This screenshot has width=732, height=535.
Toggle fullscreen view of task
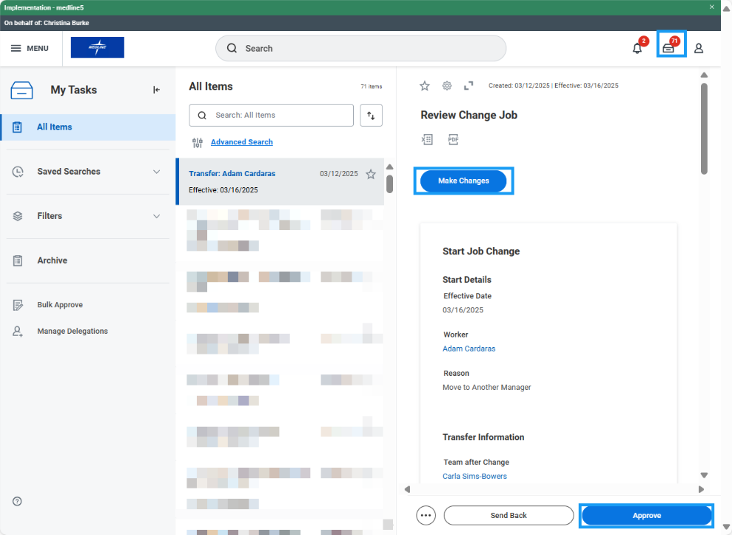click(x=469, y=86)
